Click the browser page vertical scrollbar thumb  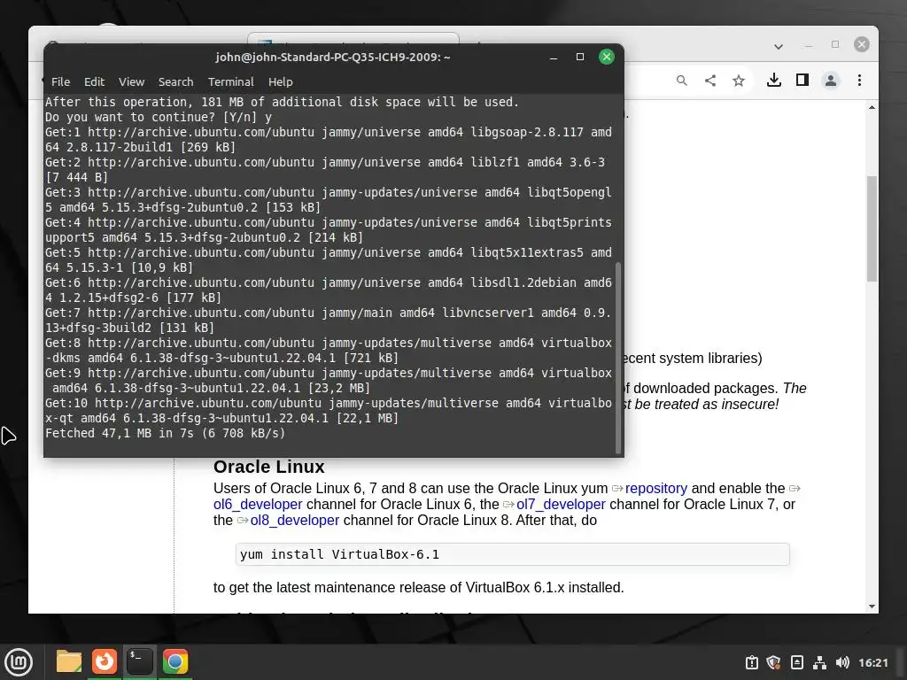pos(872,228)
